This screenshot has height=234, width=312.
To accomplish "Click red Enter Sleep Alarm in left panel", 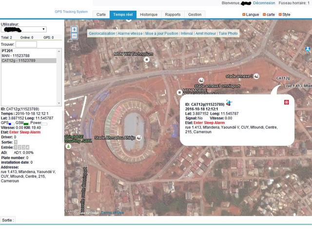I will (x=25, y=132).
